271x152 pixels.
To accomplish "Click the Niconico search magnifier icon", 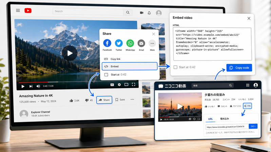I will 230,85.
